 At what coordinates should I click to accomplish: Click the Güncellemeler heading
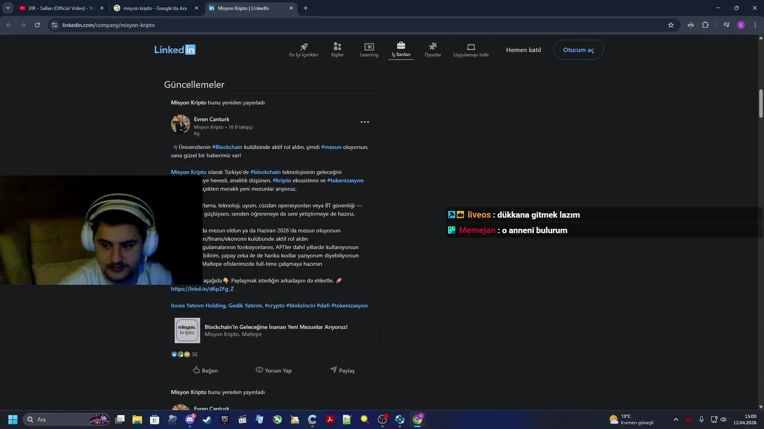tap(194, 85)
